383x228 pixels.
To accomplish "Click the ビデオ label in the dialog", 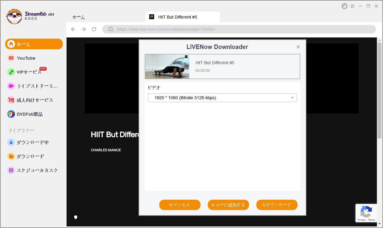I will pos(154,88).
